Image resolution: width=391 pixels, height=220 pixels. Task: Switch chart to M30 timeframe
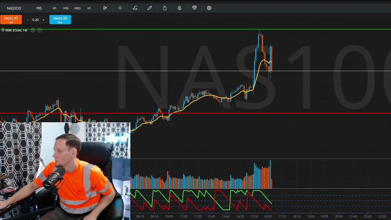(78, 8)
